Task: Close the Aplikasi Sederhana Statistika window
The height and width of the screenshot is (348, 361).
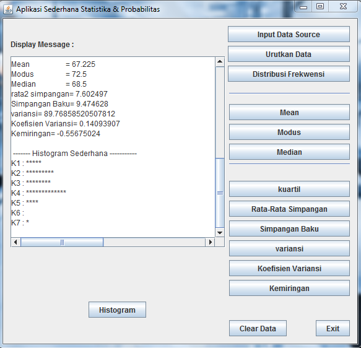Action: [x=343, y=6]
